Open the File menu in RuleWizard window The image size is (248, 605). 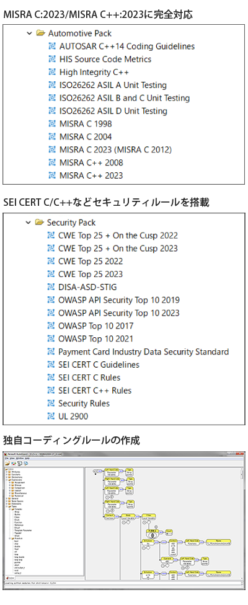tap(7, 458)
